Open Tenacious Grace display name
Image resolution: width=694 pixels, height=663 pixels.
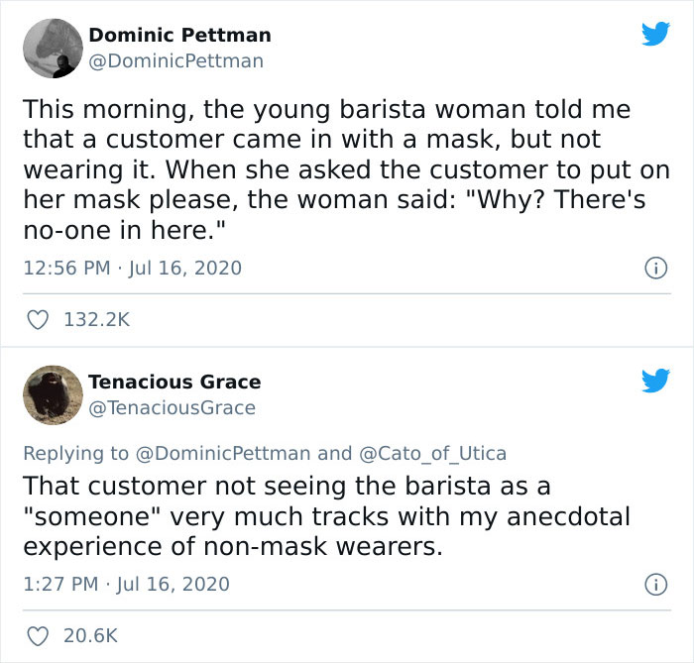174,382
